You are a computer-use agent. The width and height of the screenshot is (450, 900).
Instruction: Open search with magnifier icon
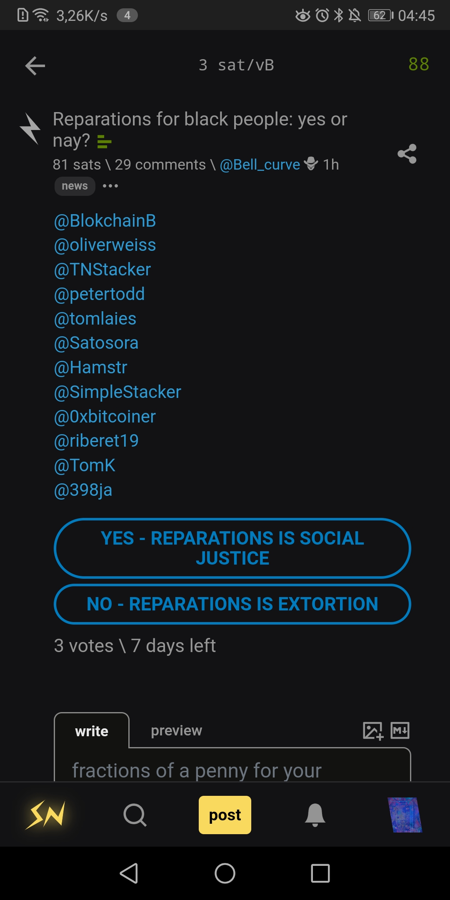135,815
